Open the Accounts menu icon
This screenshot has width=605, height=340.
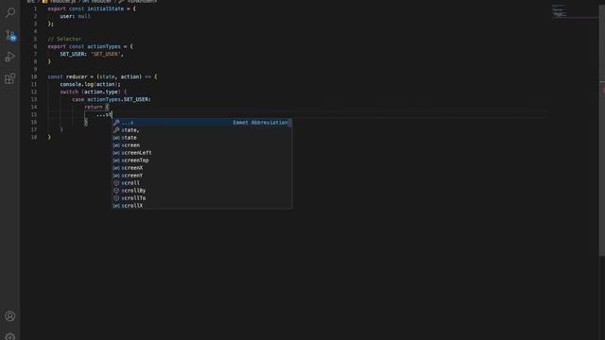[10, 316]
